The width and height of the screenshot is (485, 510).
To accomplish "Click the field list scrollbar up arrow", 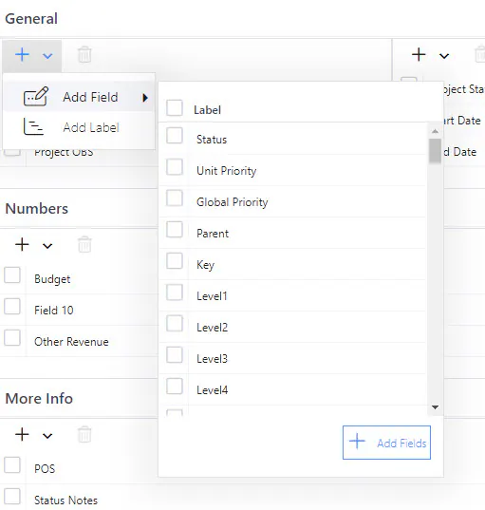I will pyautogui.click(x=435, y=131).
